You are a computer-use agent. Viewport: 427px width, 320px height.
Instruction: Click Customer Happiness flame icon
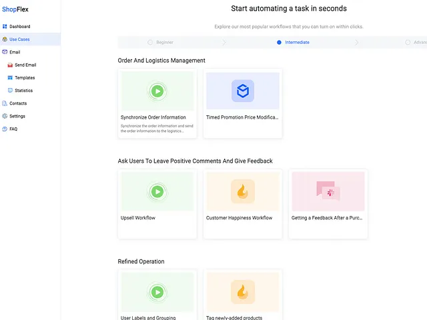(243, 191)
